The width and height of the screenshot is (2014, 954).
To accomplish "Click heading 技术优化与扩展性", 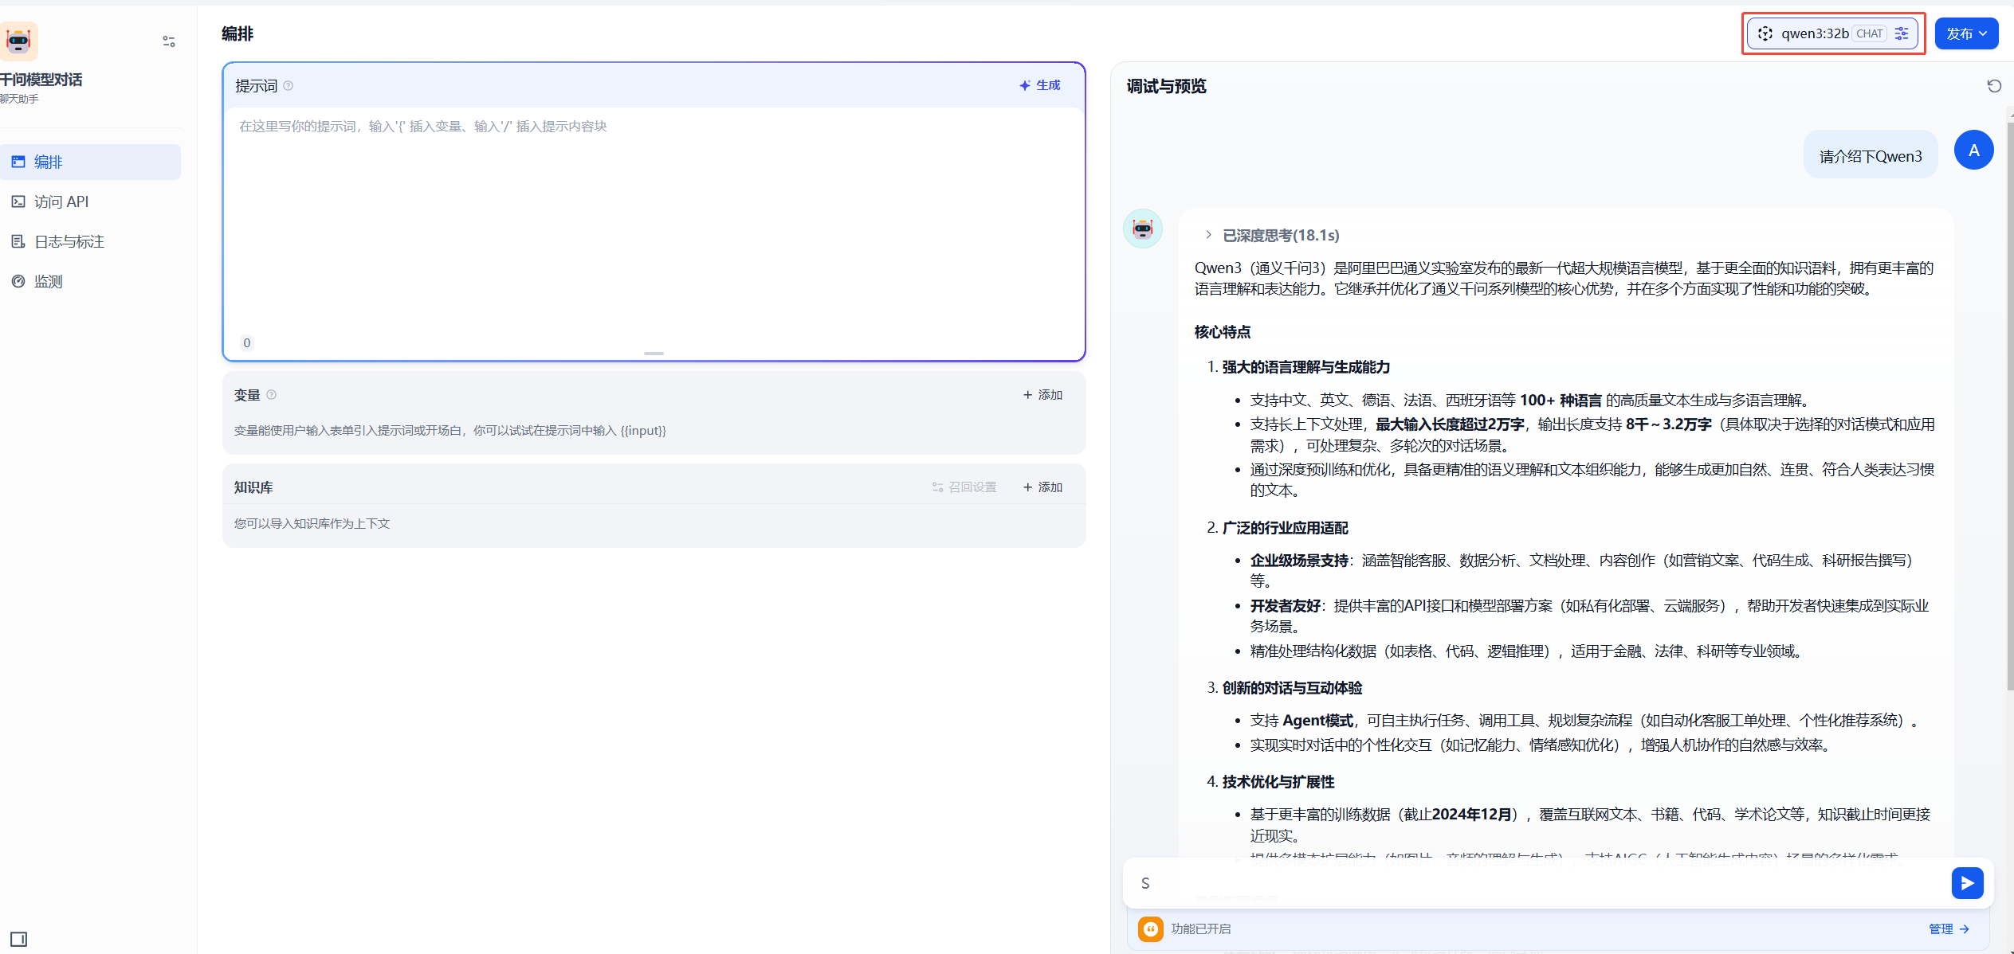I will pyautogui.click(x=1278, y=782).
